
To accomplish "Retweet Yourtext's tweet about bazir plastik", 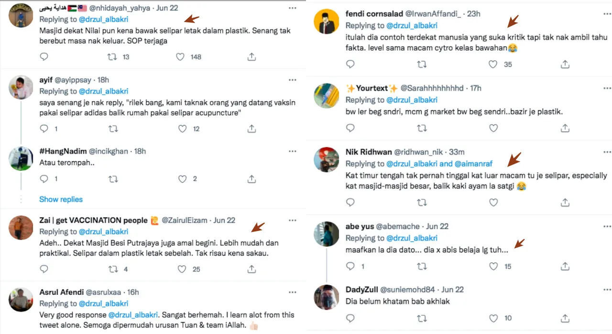I will (x=422, y=128).
